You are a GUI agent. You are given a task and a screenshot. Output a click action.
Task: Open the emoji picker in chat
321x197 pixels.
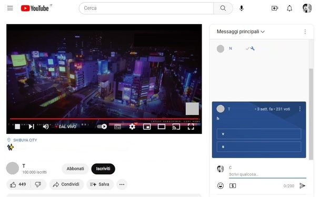click(x=220, y=186)
